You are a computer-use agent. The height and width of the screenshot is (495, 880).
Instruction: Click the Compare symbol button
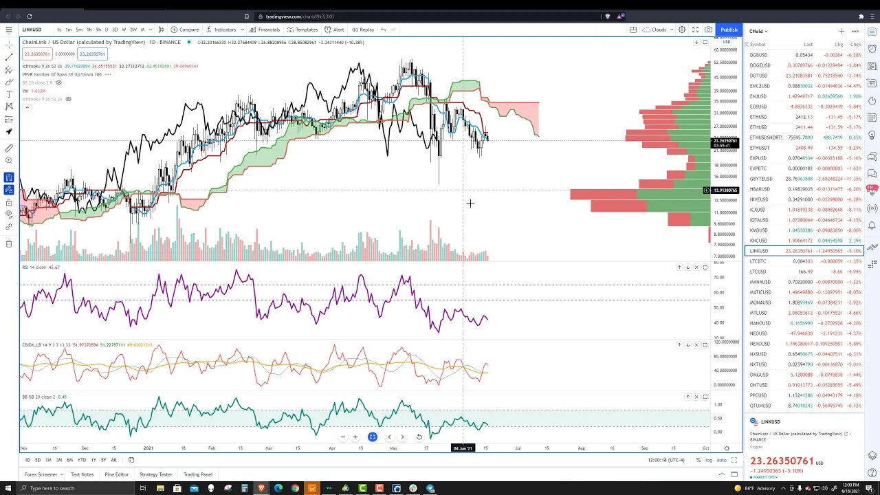click(x=185, y=30)
